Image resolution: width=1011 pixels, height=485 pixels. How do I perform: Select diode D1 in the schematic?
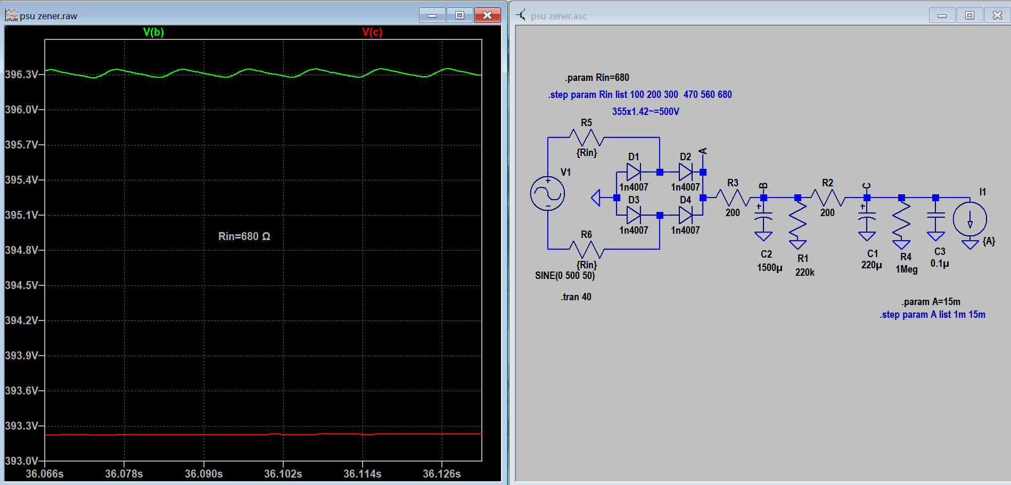click(x=634, y=172)
